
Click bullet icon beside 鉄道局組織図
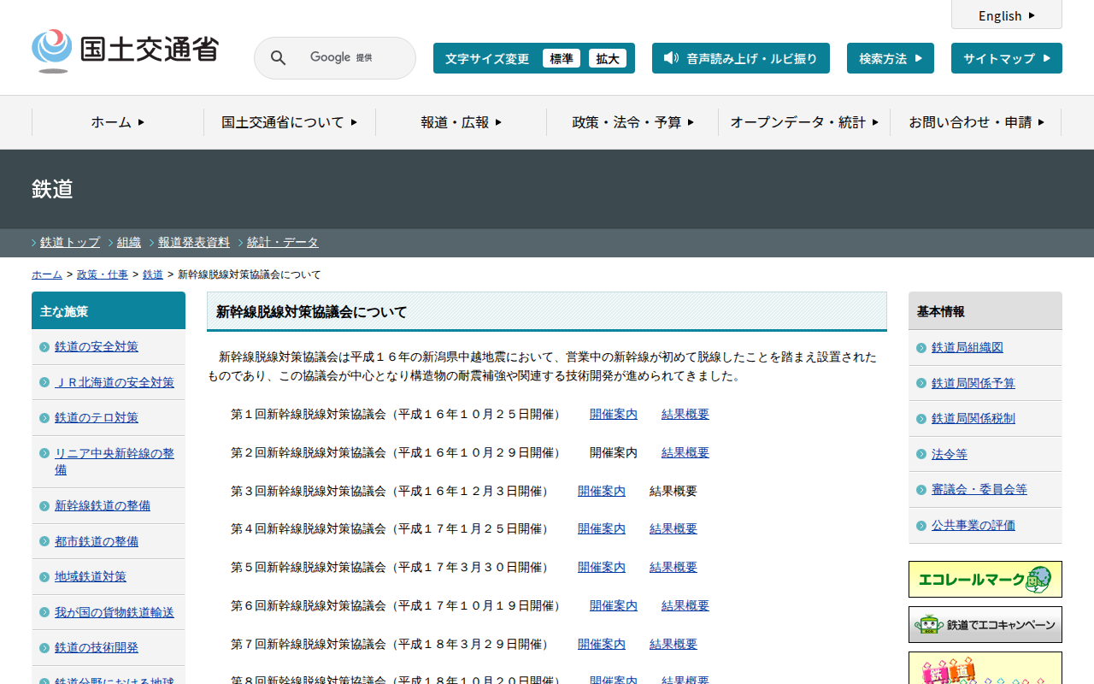point(921,348)
